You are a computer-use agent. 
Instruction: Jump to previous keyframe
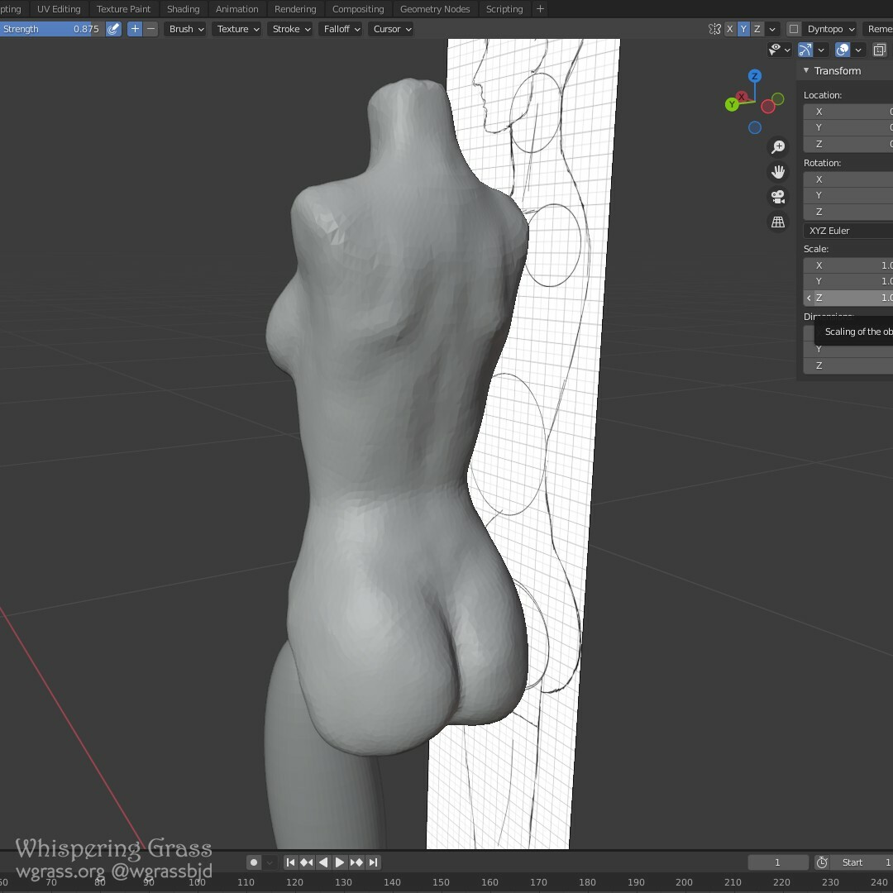click(x=307, y=862)
